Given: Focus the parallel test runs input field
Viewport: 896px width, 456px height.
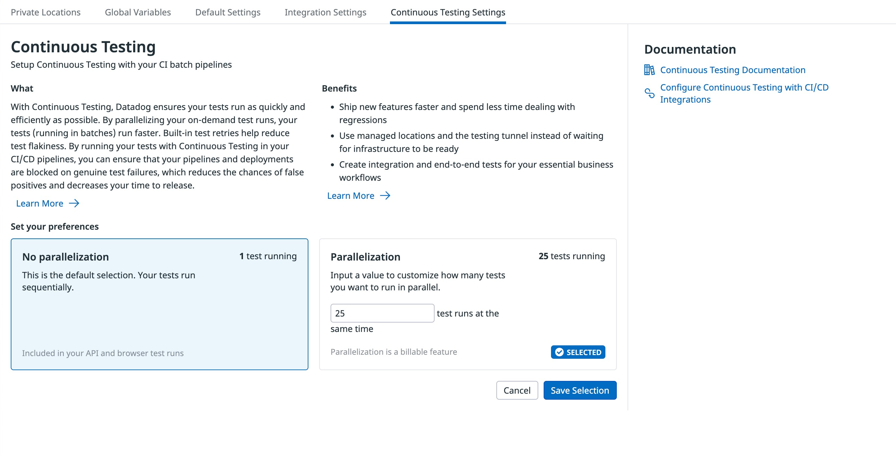Looking at the screenshot, I should tap(382, 313).
